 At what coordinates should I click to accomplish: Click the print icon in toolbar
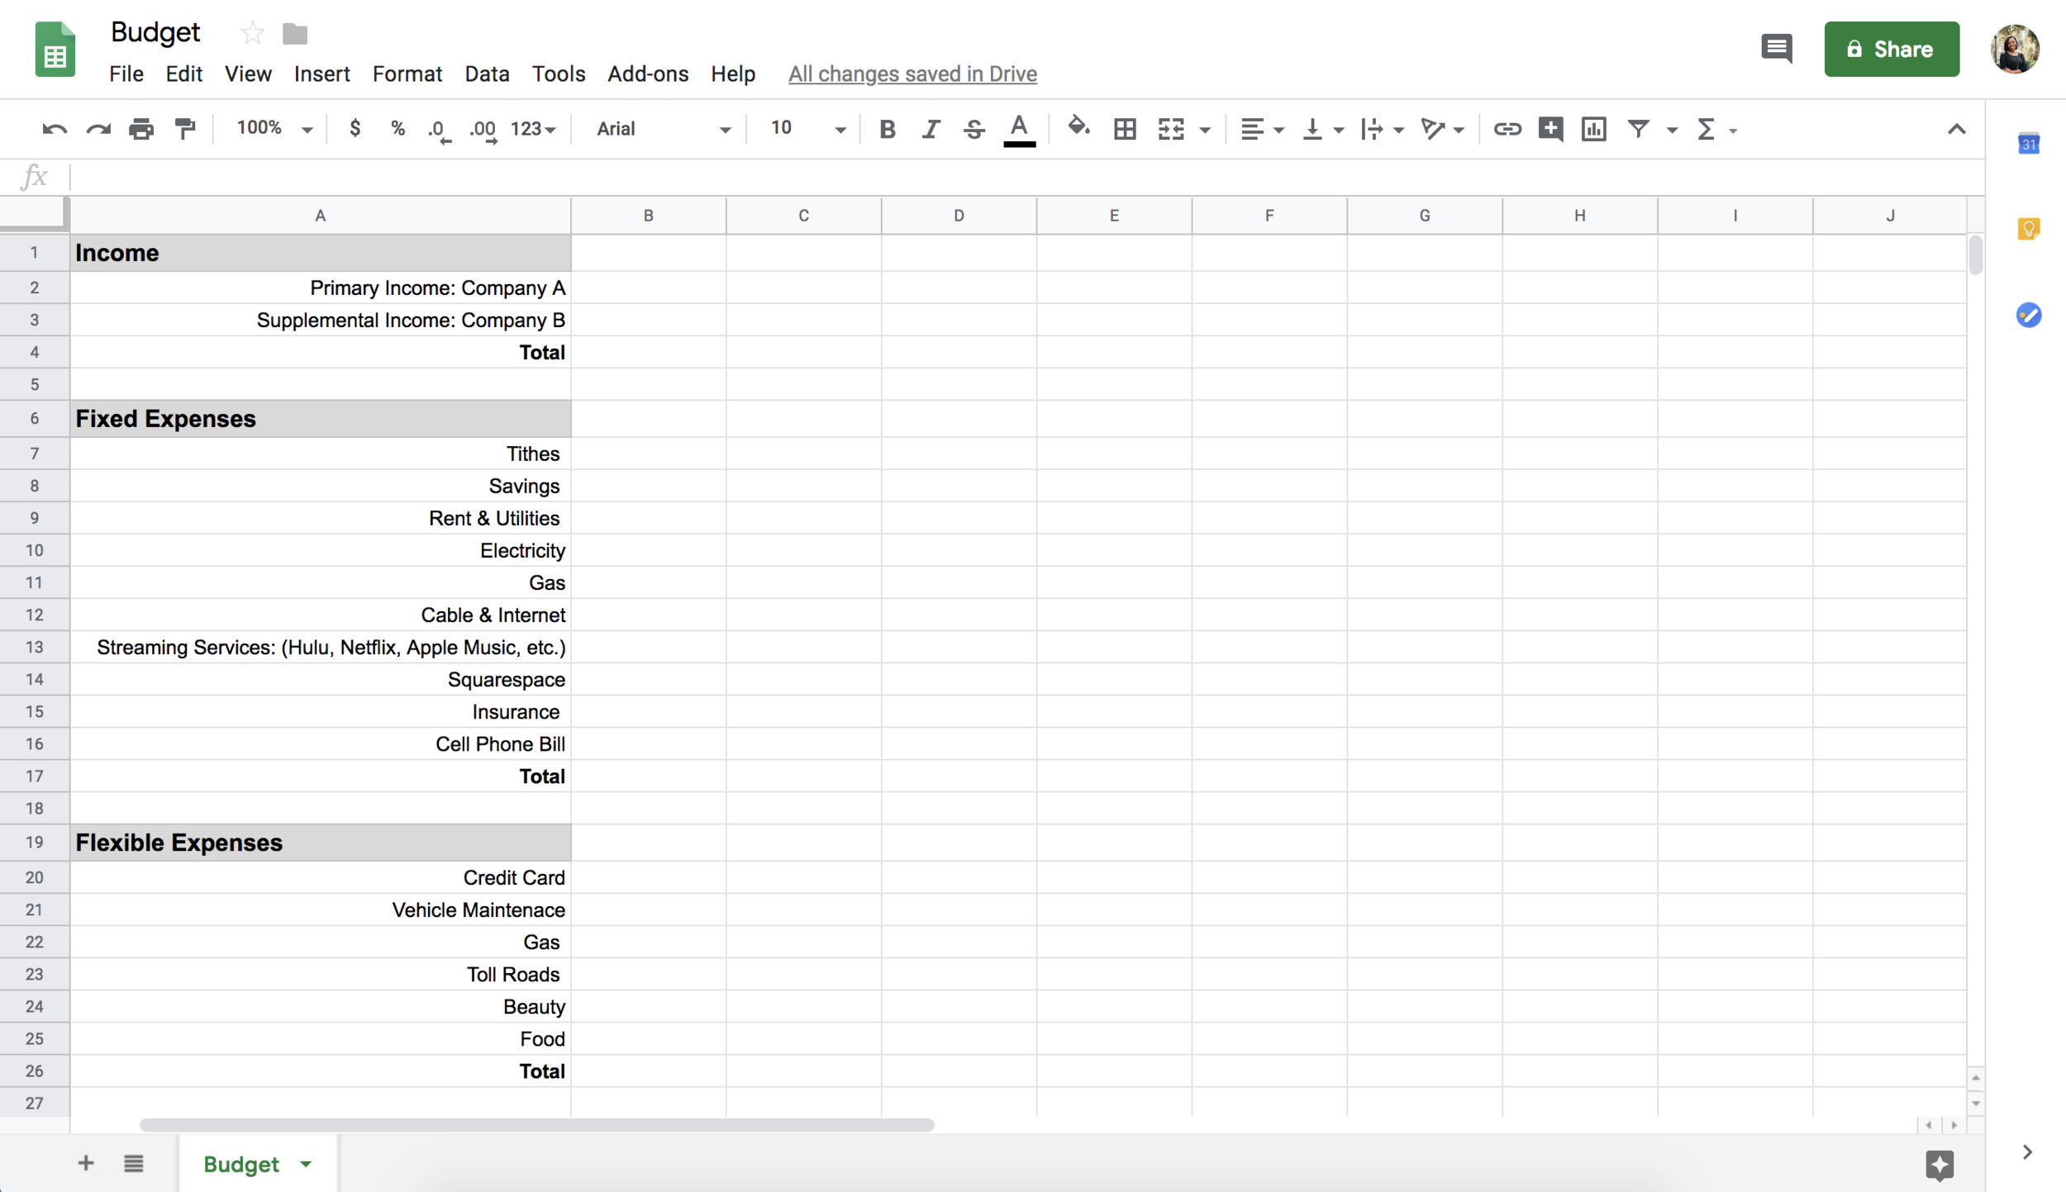coord(141,129)
